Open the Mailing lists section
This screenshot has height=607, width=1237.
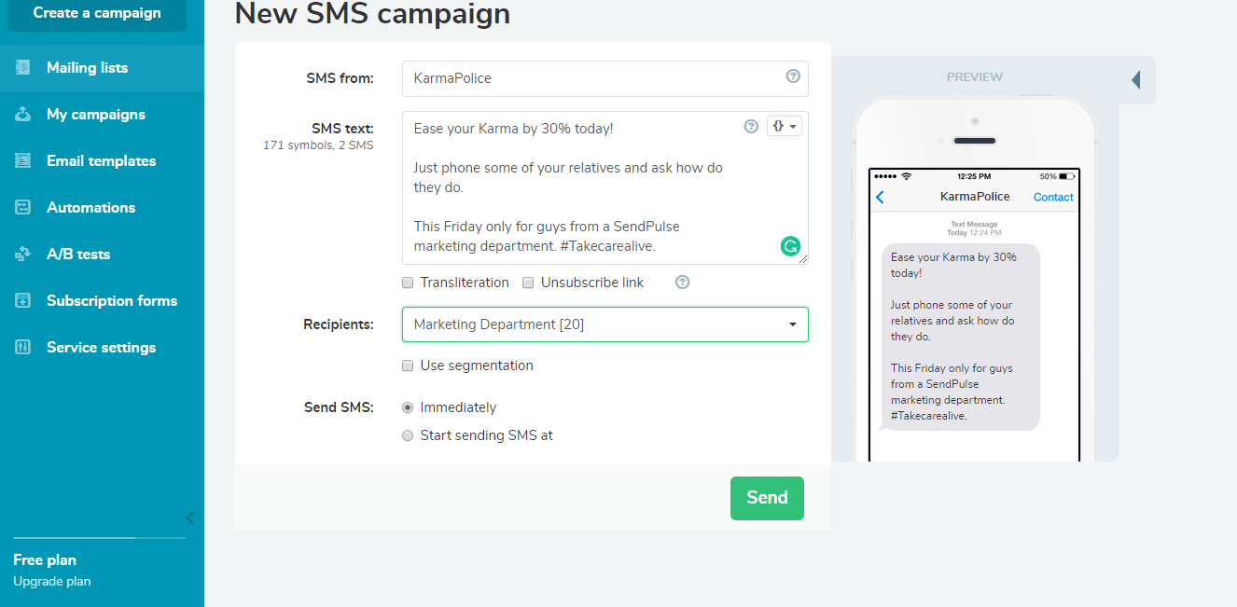point(86,67)
